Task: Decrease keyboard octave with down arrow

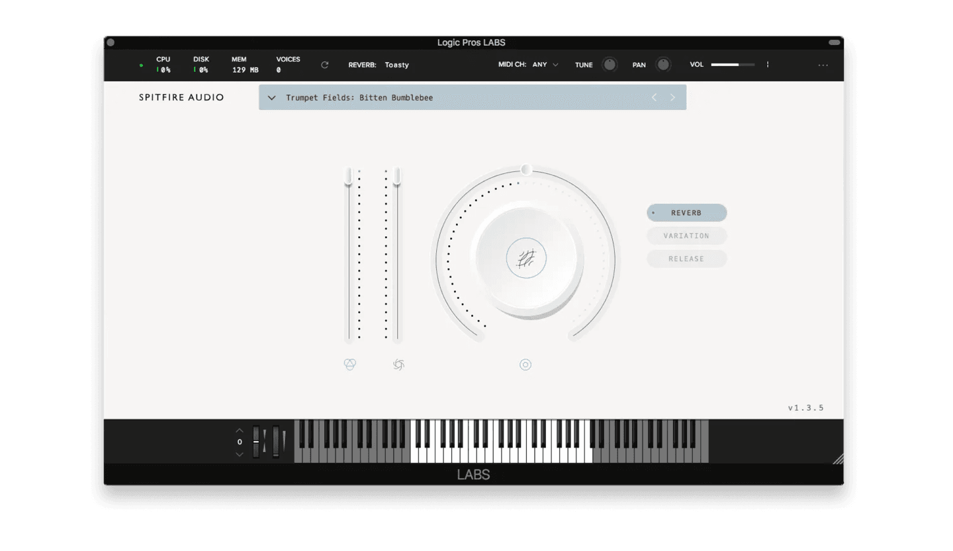Action: click(240, 454)
